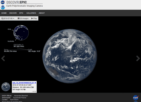Select the 'Karin Blank' Curator name
The width and height of the screenshot is (141, 102).
[x=14, y=100]
